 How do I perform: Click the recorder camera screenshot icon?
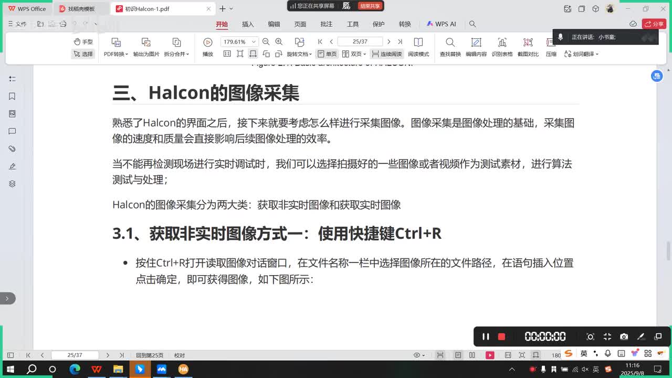pyautogui.click(x=624, y=337)
